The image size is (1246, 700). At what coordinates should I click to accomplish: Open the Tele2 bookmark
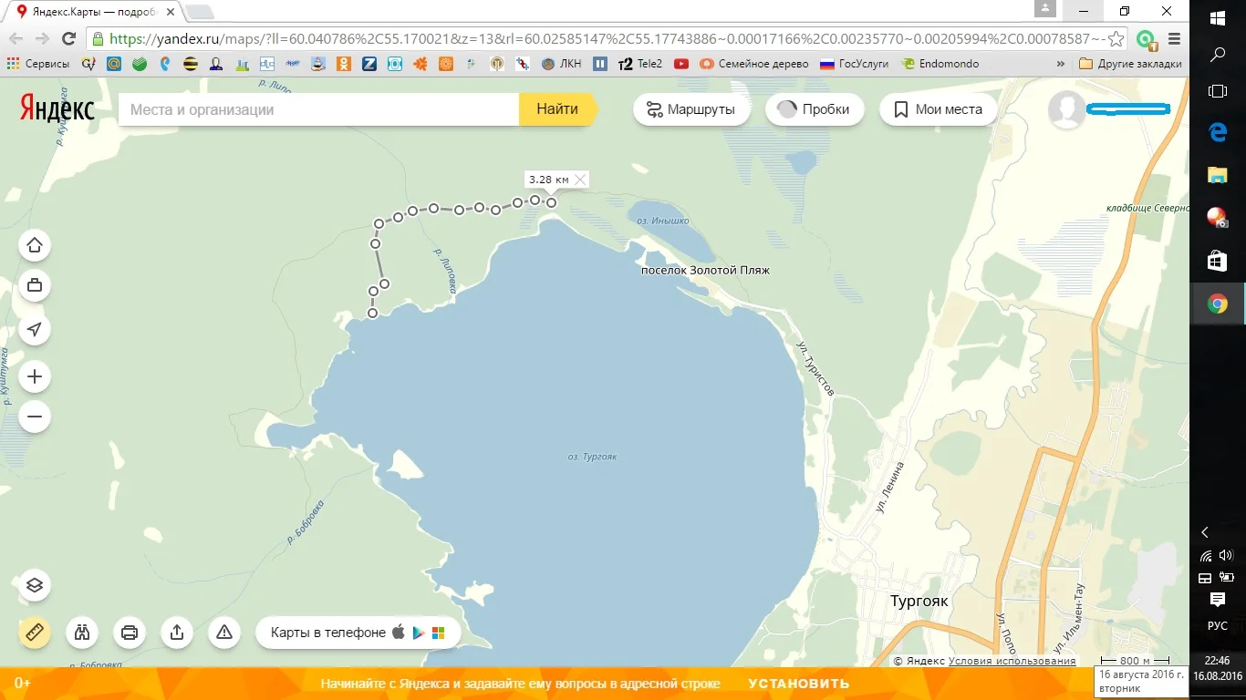coord(640,64)
